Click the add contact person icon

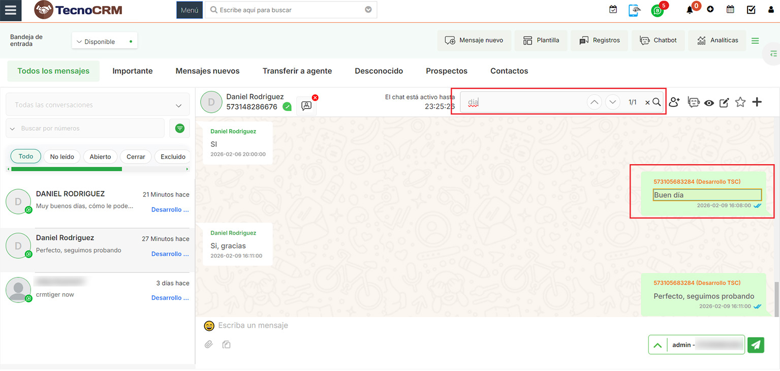coord(674,102)
